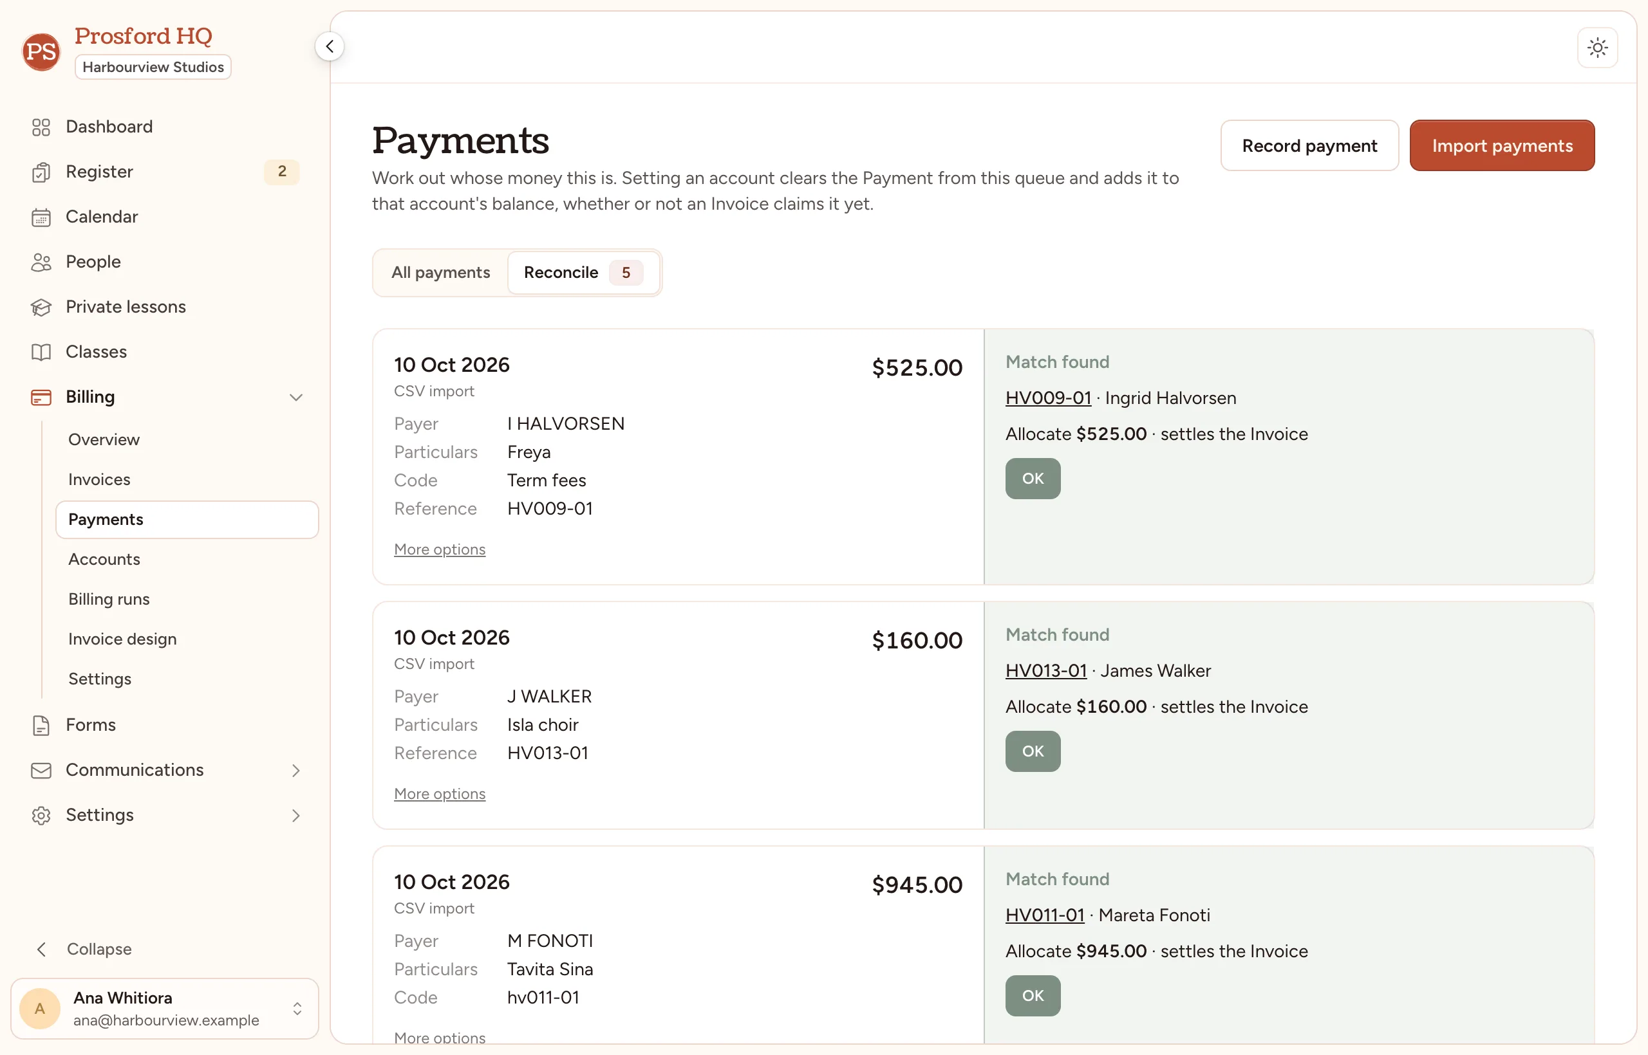Click payer name I HALVORSEN
Image resolution: width=1648 pixels, height=1055 pixels.
tap(566, 424)
